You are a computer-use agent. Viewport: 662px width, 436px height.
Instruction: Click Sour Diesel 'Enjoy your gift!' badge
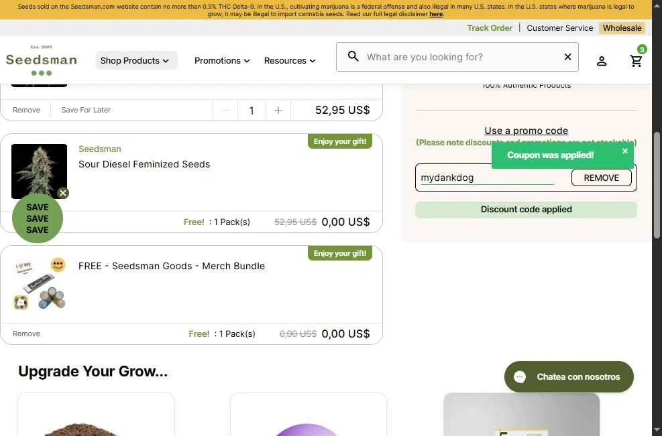point(340,141)
